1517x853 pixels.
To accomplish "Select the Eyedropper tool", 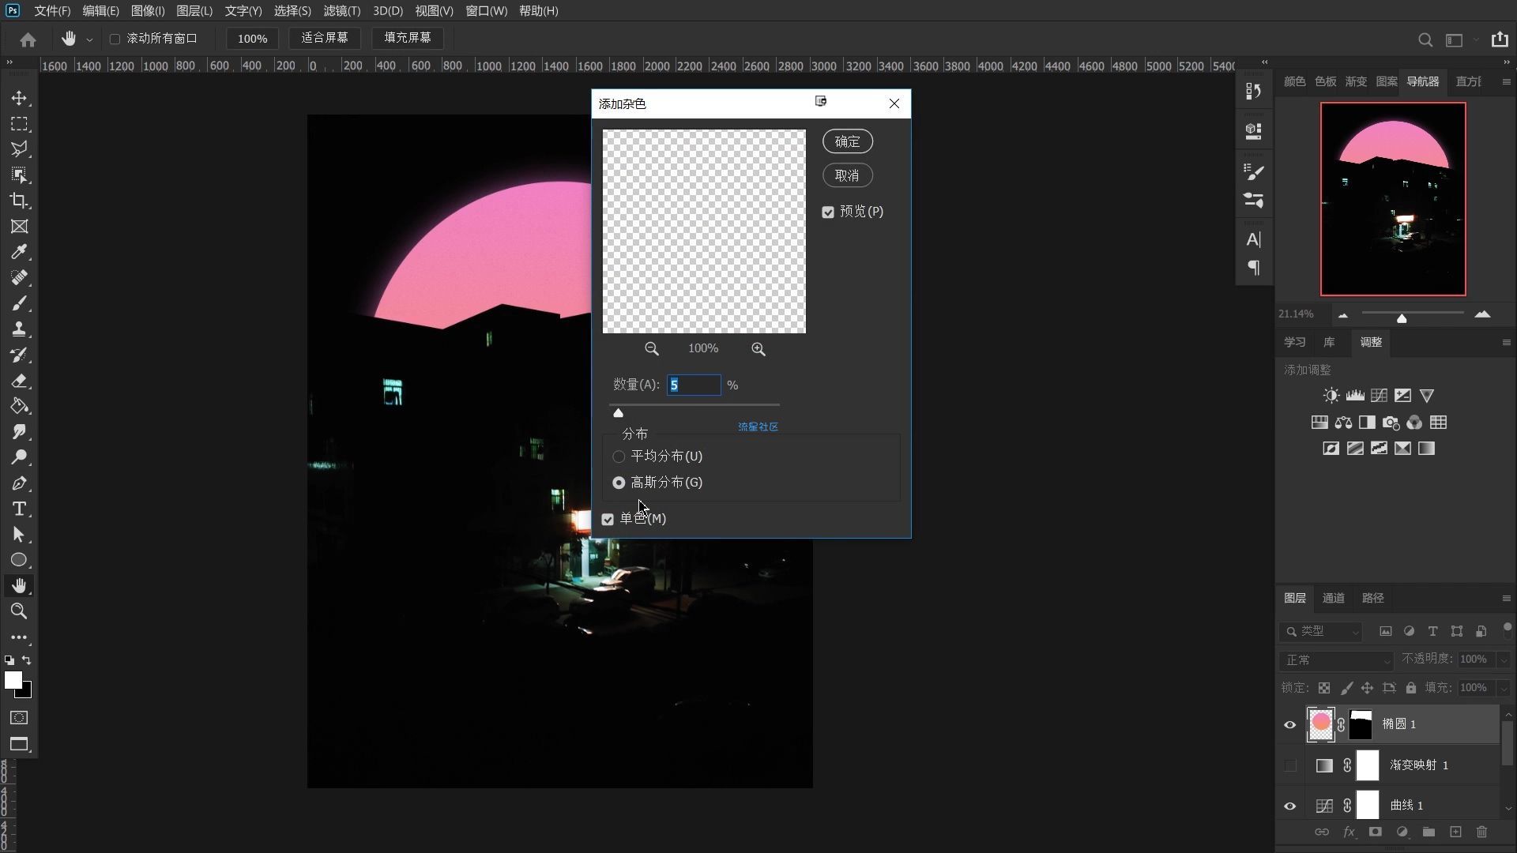I will click(x=19, y=252).
